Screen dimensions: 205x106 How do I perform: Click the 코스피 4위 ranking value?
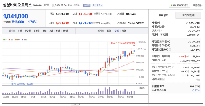[195, 27]
